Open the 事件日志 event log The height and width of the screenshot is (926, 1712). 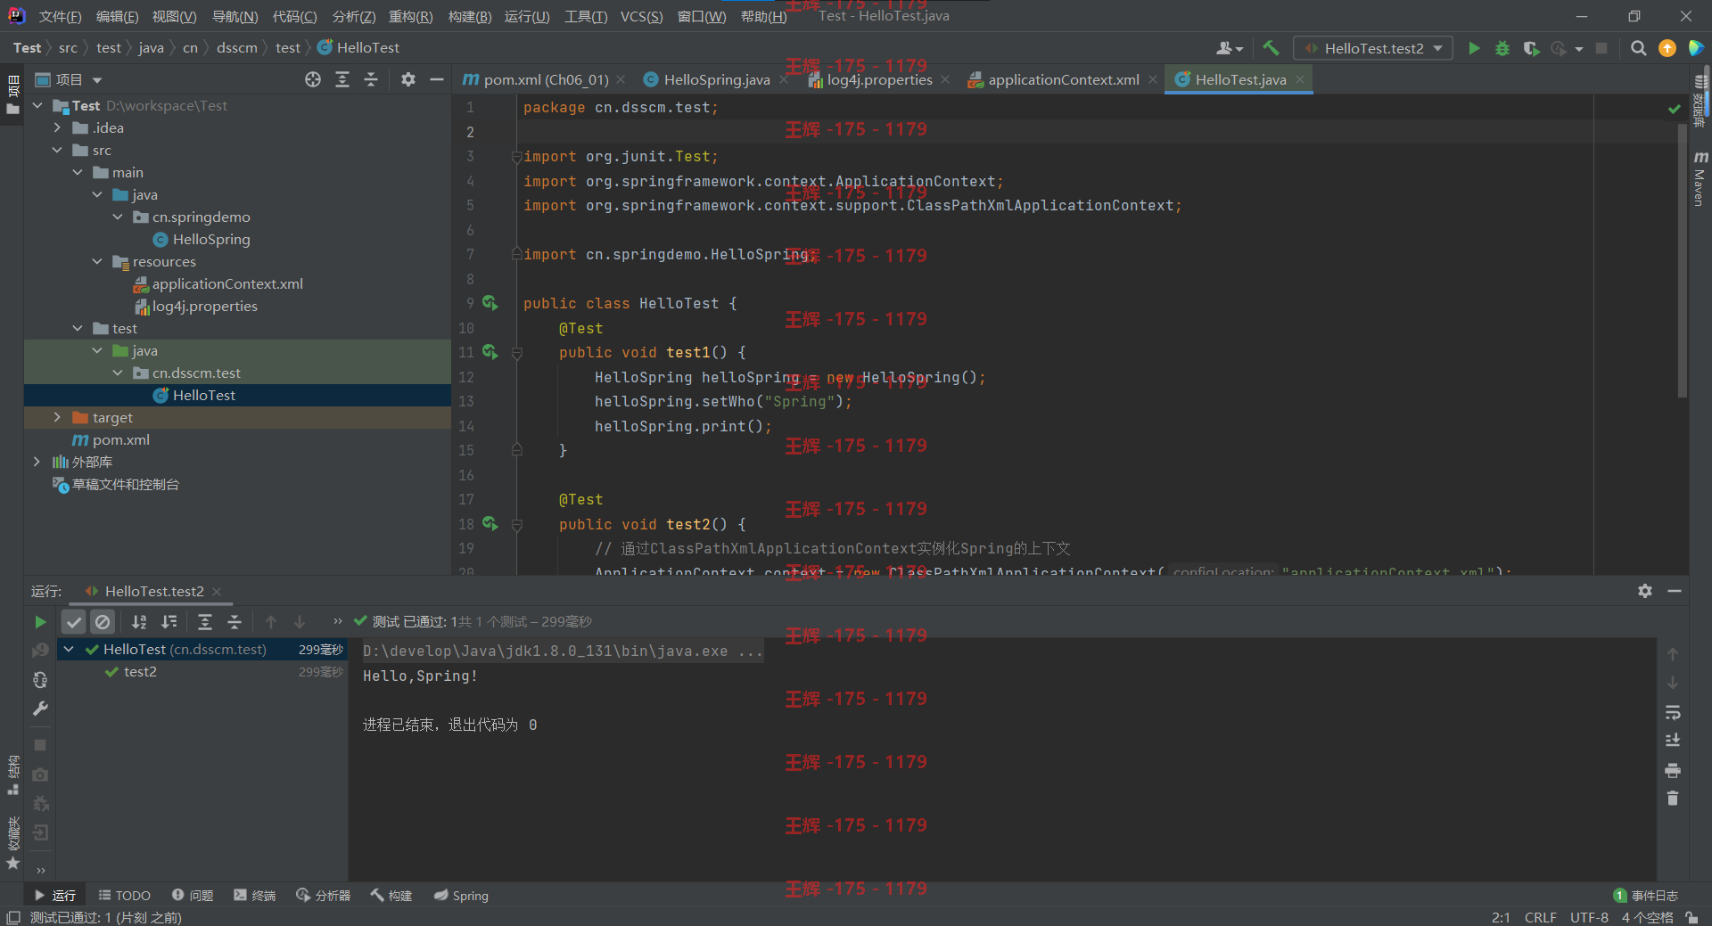[x=1646, y=896]
